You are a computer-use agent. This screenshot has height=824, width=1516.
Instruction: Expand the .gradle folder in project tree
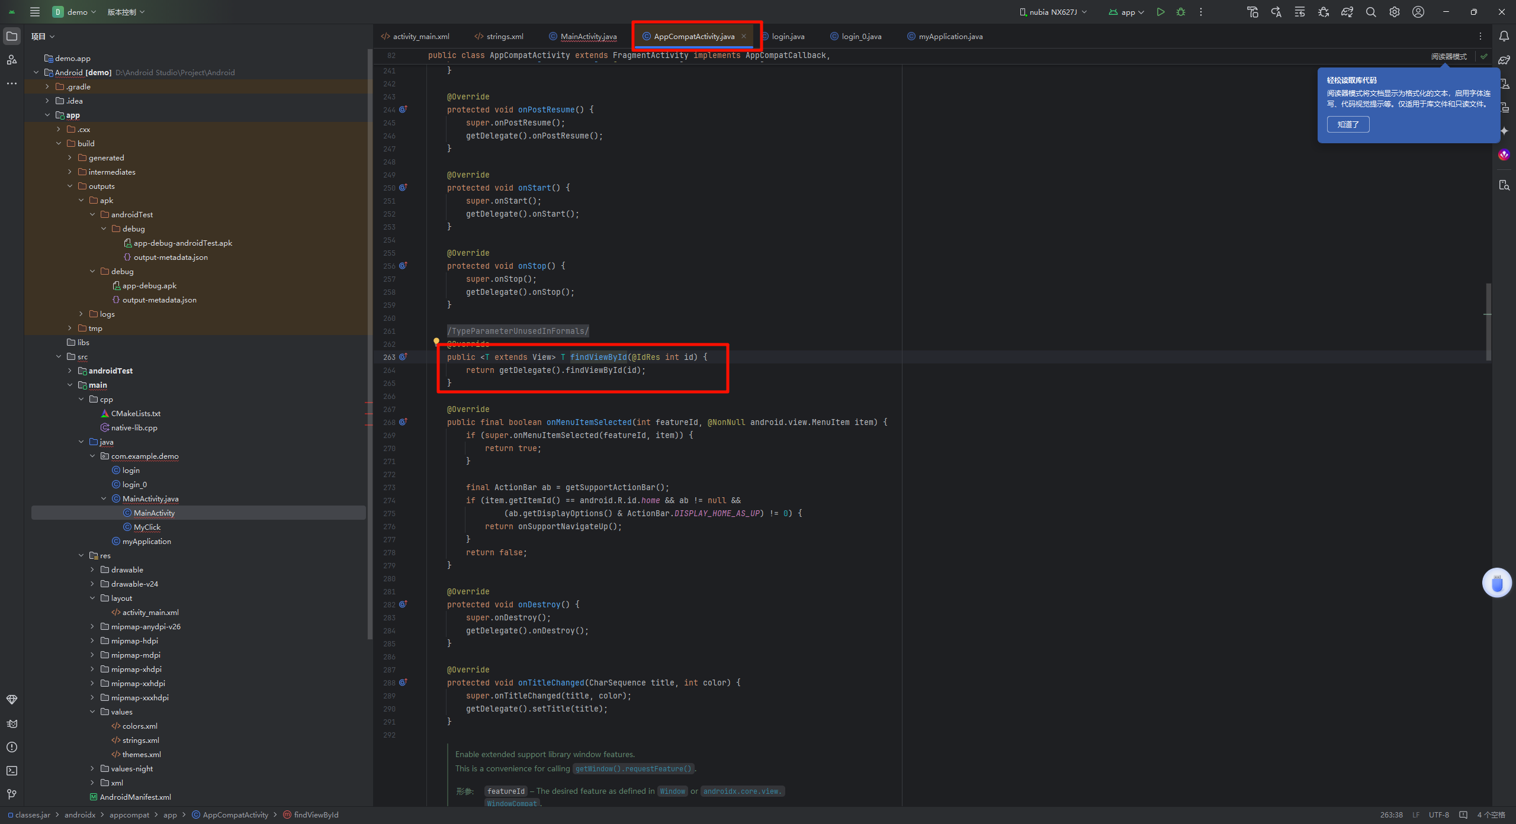pyautogui.click(x=47, y=86)
